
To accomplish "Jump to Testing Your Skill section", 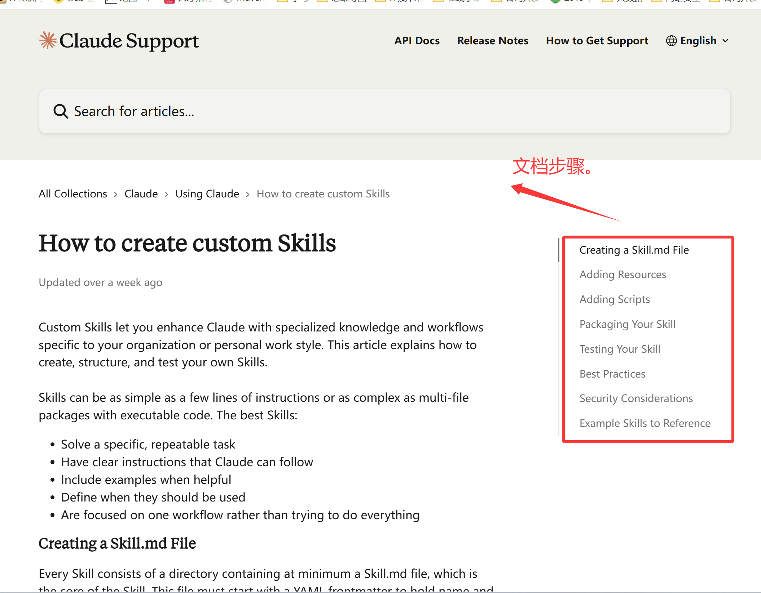I will tap(620, 349).
